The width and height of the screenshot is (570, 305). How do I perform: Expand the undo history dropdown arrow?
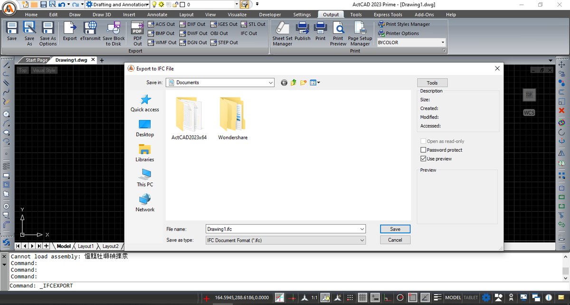[x=68, y=4]
